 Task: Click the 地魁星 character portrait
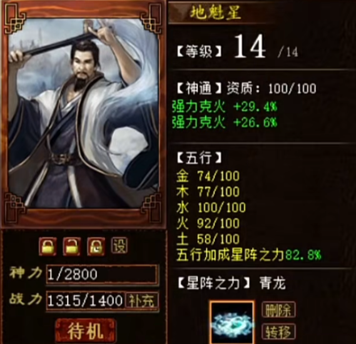click(x=83, y=113)
